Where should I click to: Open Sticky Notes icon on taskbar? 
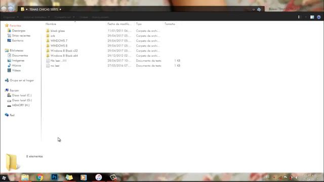coord(69,177)
